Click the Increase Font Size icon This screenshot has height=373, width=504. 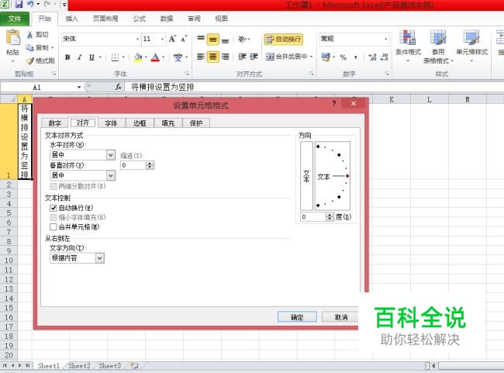172,39
